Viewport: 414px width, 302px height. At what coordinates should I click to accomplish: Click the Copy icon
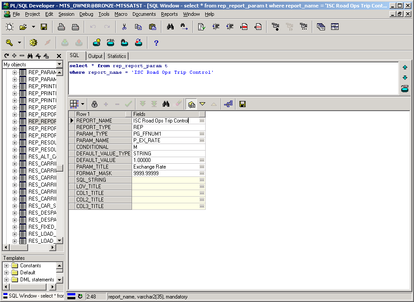(138, 27)
